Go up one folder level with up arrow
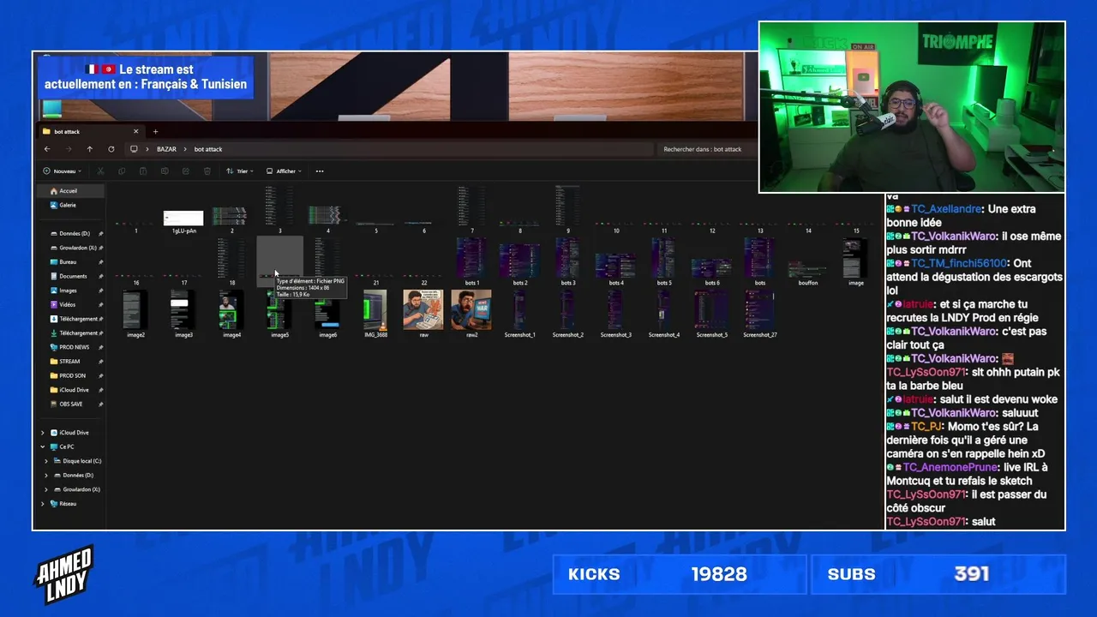This screenshot has width=1097, height=617. pos(90,149)
